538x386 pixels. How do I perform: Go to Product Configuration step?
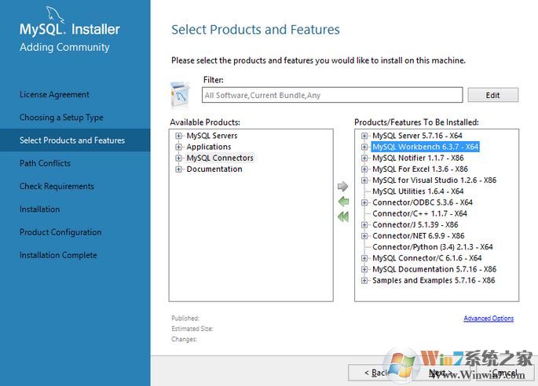pos(60,232)
